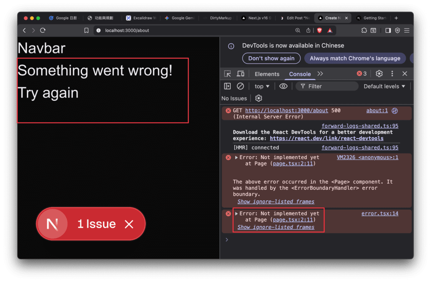Open DevTools settings gear in main toolbar
Image resolution: width=431 pixels, height=282 pixels.
point(379,74)
